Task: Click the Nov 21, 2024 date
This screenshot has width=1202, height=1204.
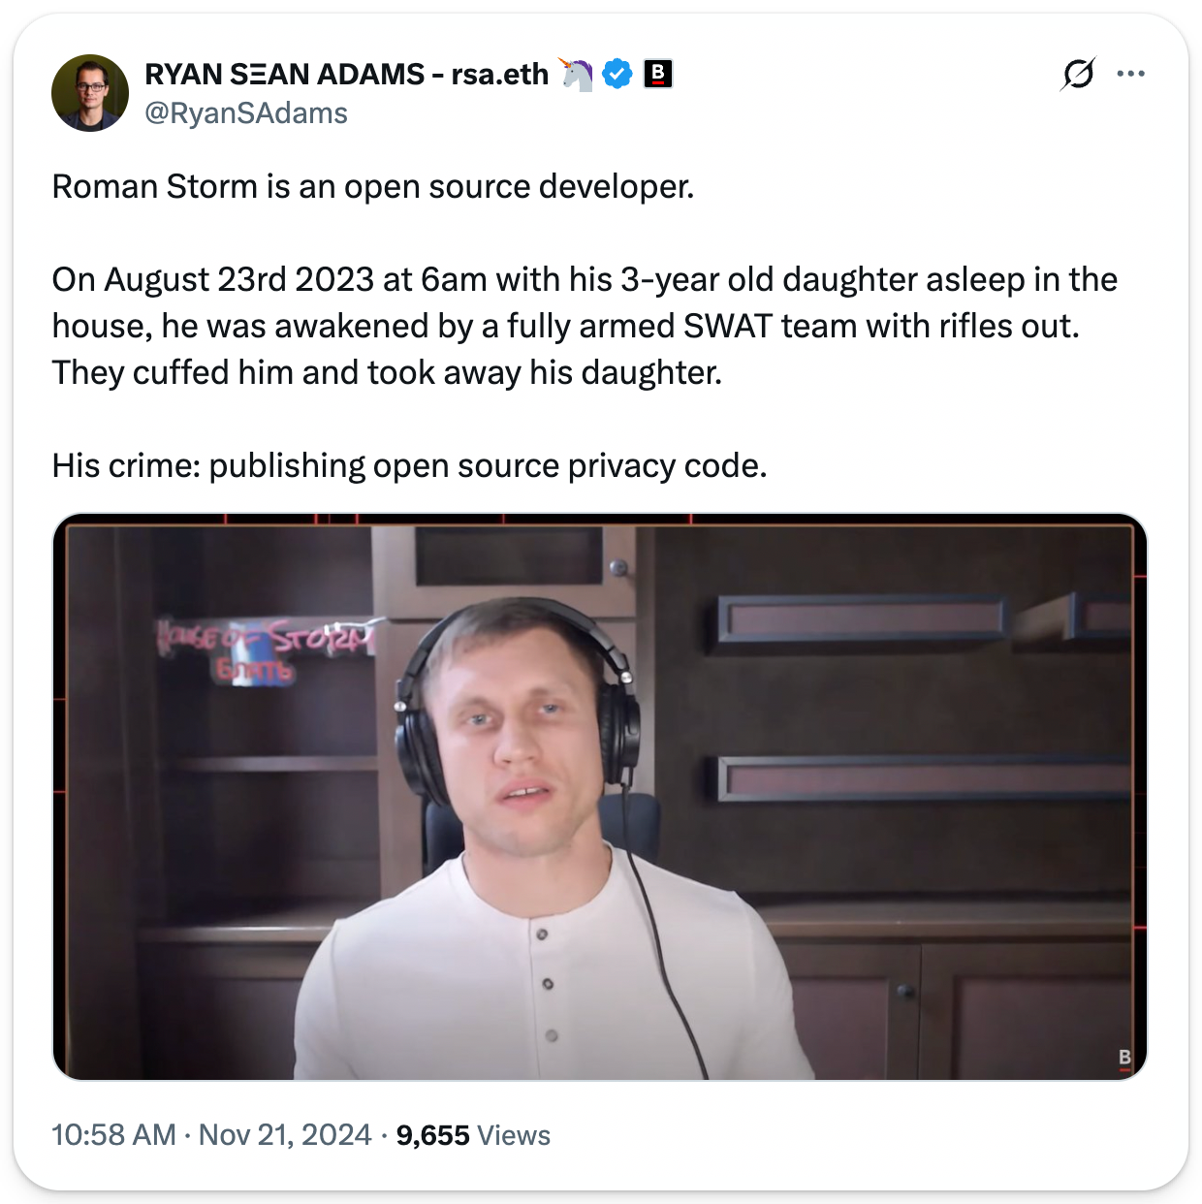Action: click(285, 1134)
